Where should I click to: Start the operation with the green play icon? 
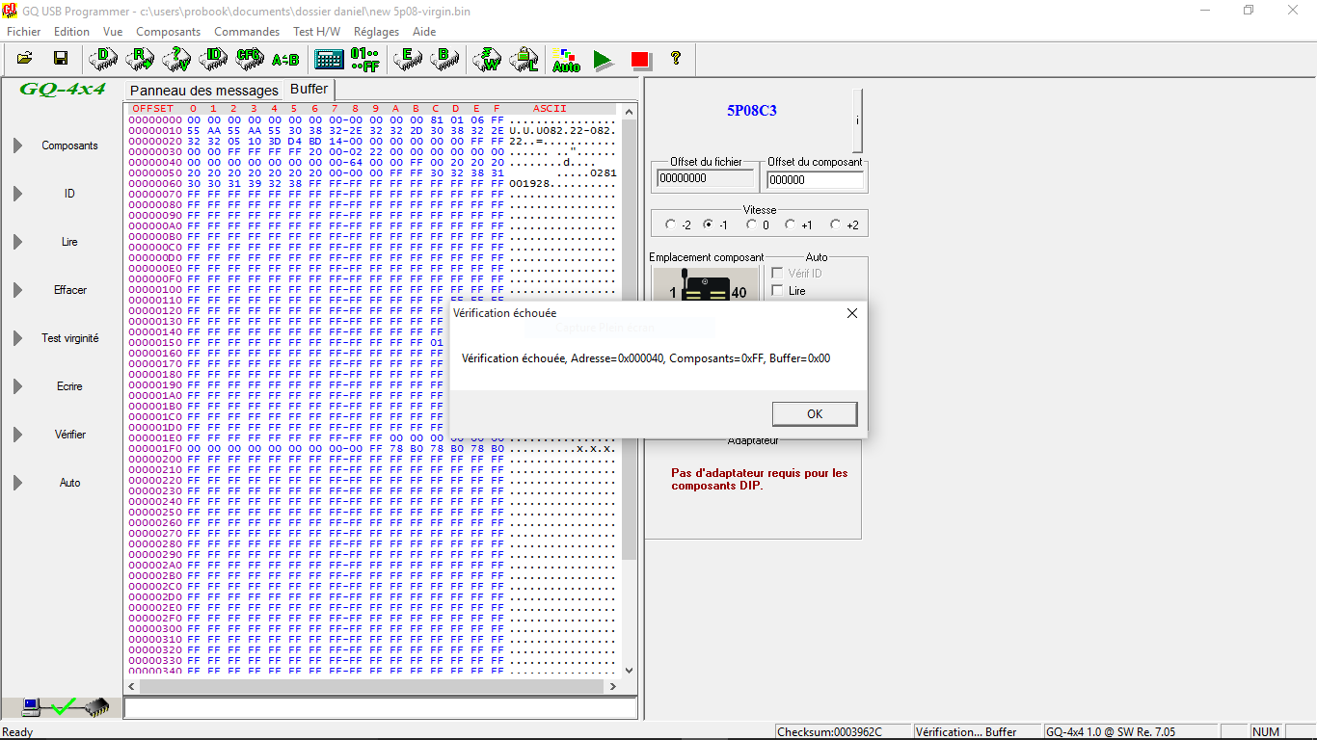click(604, 60)
